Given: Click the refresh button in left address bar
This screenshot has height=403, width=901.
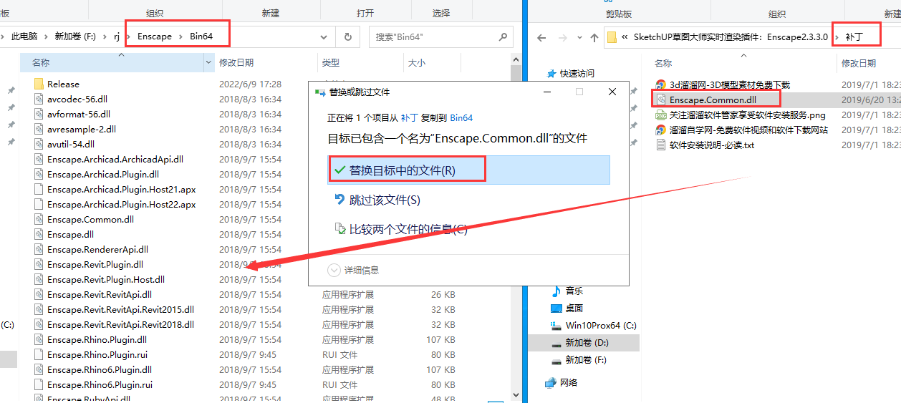Looking at the screenshot, I should click(x=348, y=37).
